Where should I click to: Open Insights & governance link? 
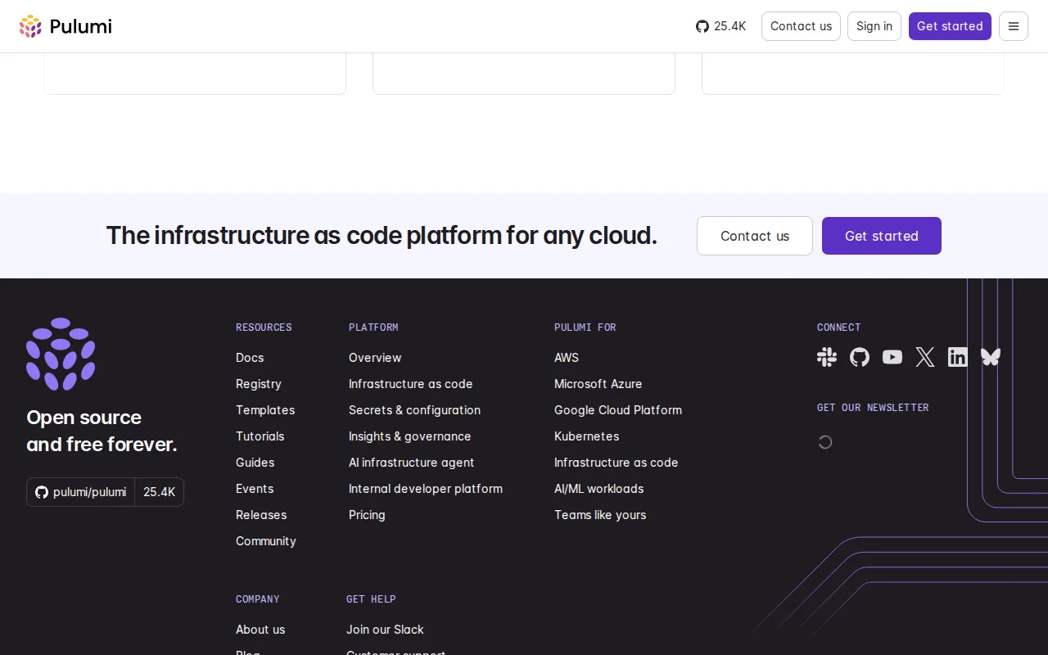[410, 436]
